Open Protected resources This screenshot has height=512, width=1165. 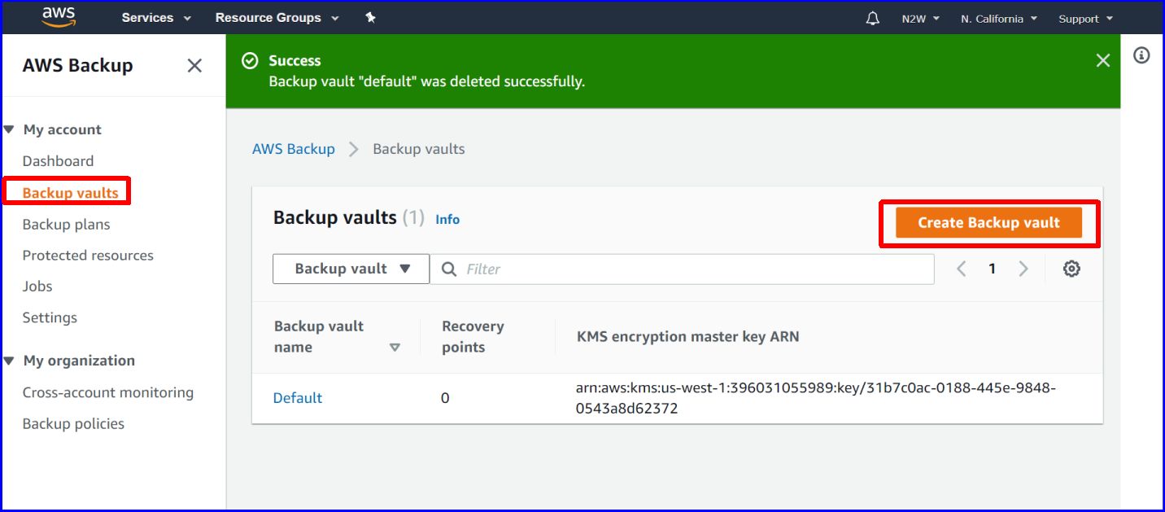(88, 256)
